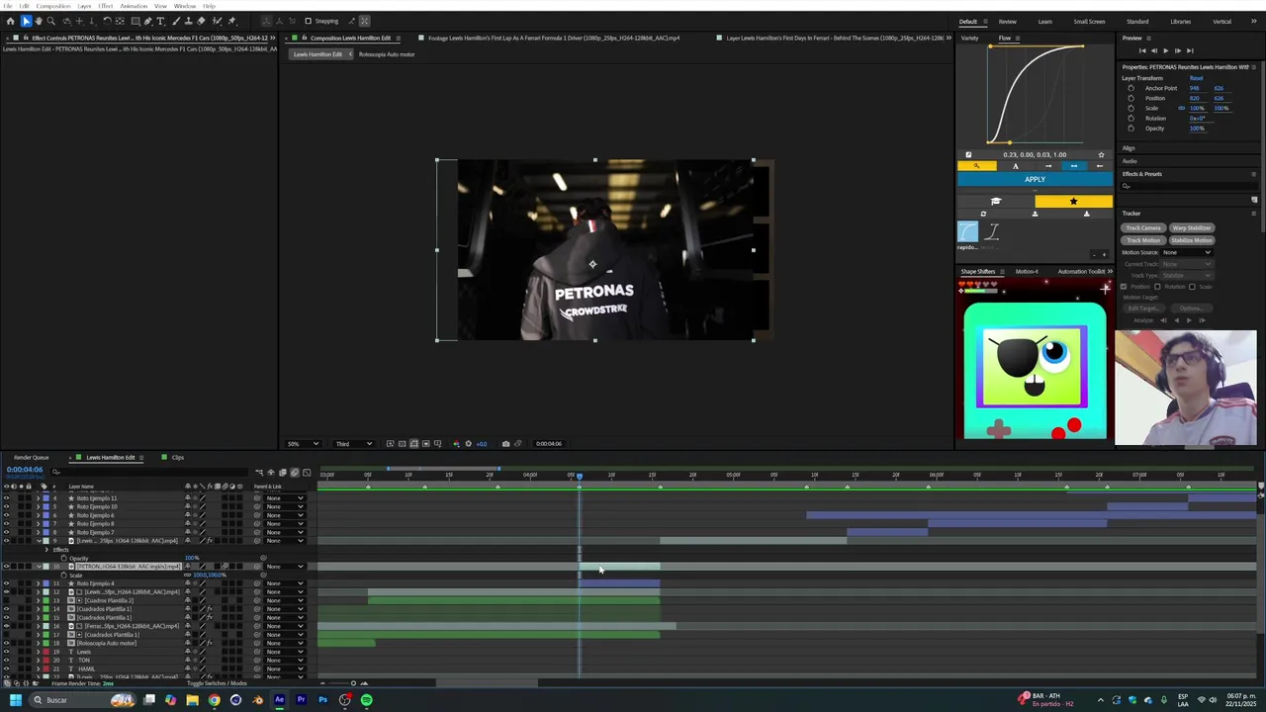Select the Brush tool
Screen dimensions: 1266x712
coord(176,21)
